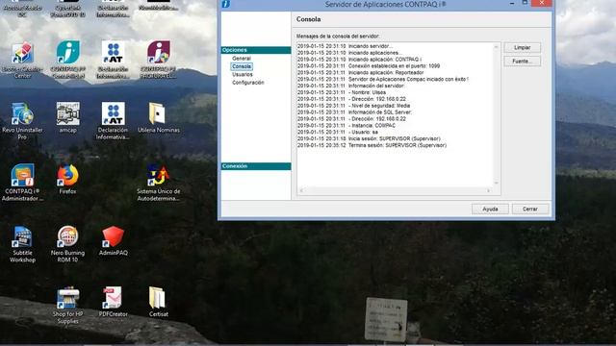616x346 pixels.
Task: Minimize the Servidor de Aplicaciones window
Action: tap(512, 3)
